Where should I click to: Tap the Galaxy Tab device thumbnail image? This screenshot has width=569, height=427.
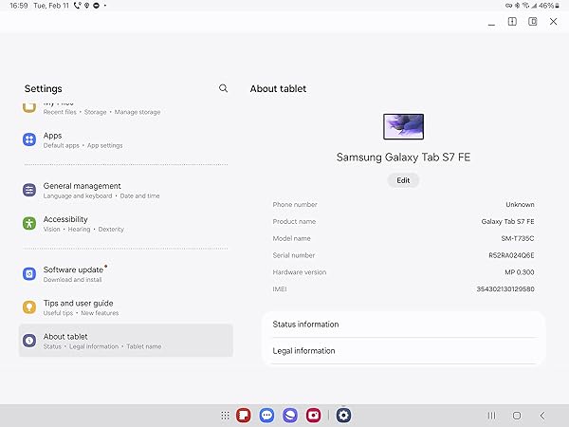coord(404,127)
